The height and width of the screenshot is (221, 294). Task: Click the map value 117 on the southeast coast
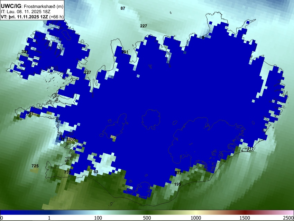[250, 149]
